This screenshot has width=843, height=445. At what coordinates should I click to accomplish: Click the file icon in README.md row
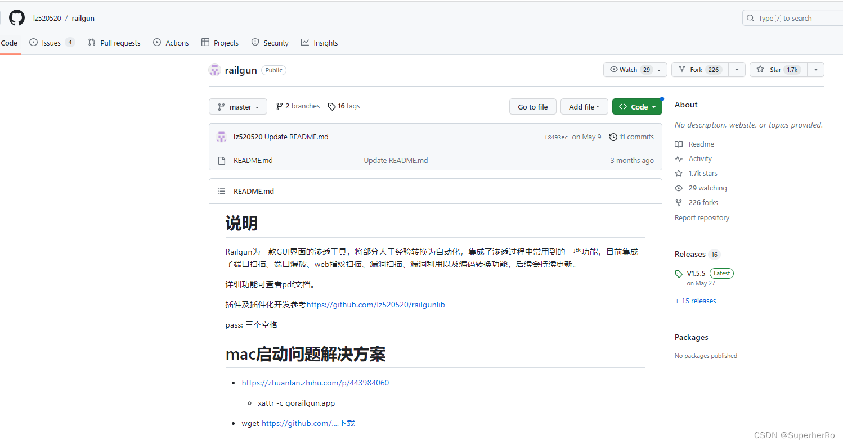click(221, 161)
